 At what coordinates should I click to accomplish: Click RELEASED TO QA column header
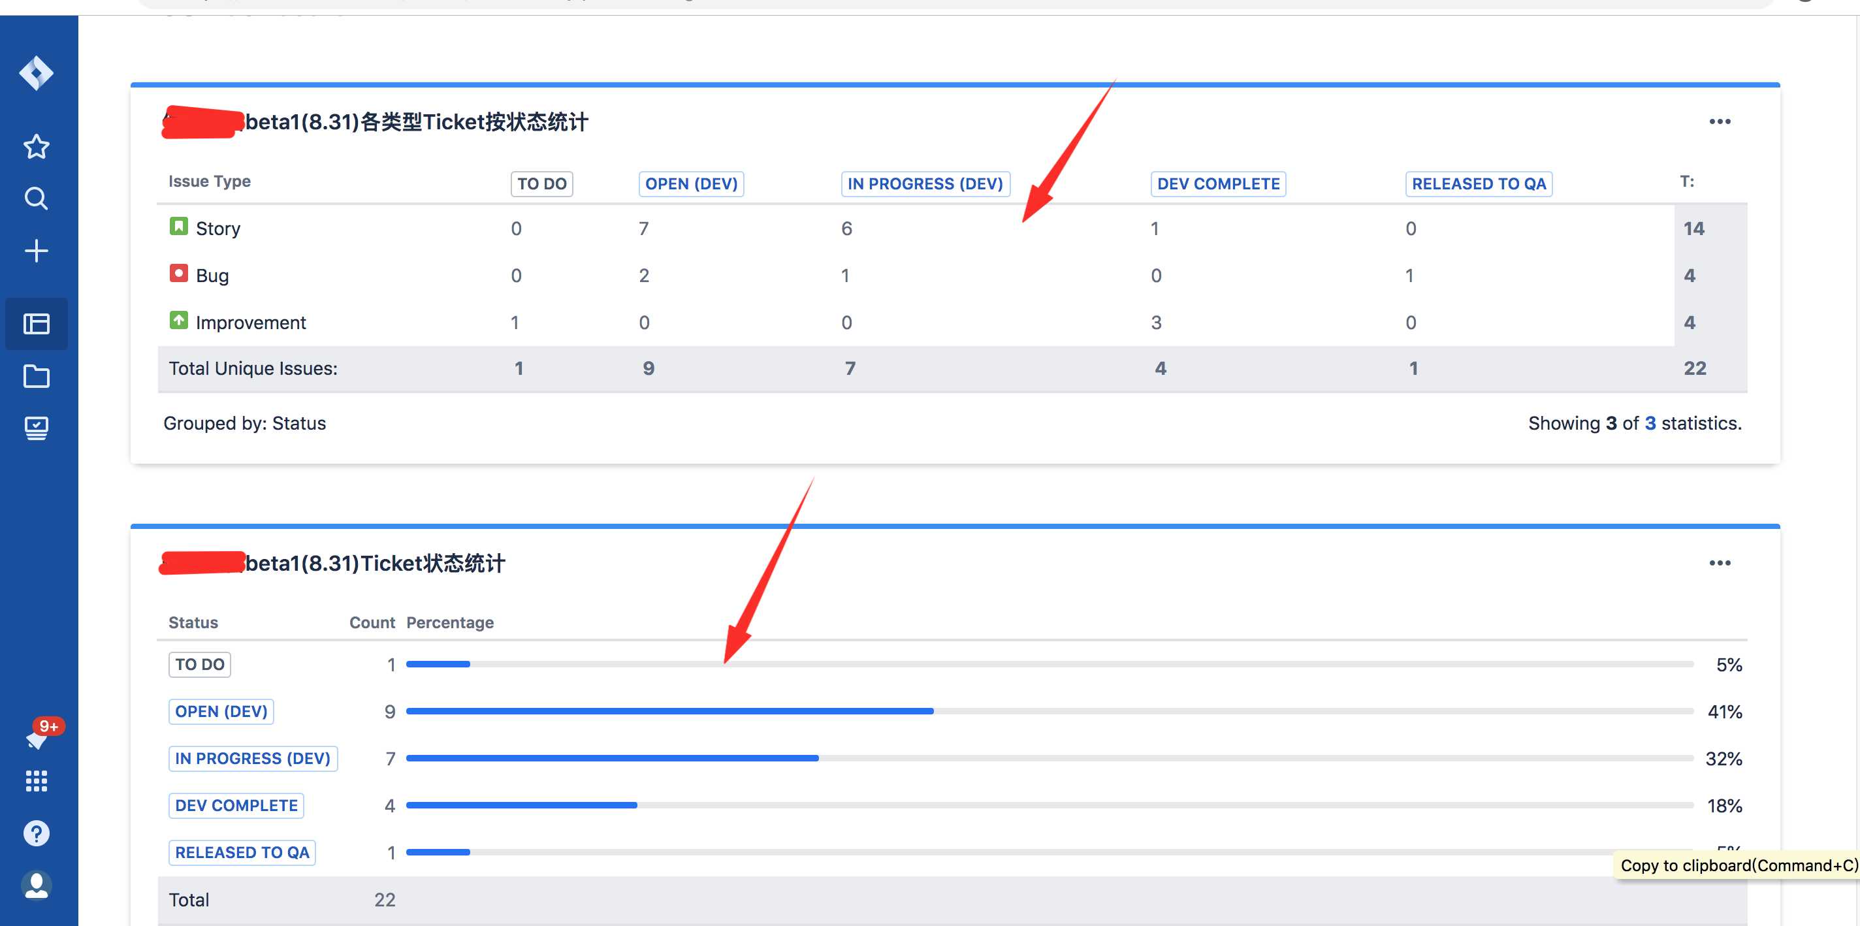(1479, 184)
